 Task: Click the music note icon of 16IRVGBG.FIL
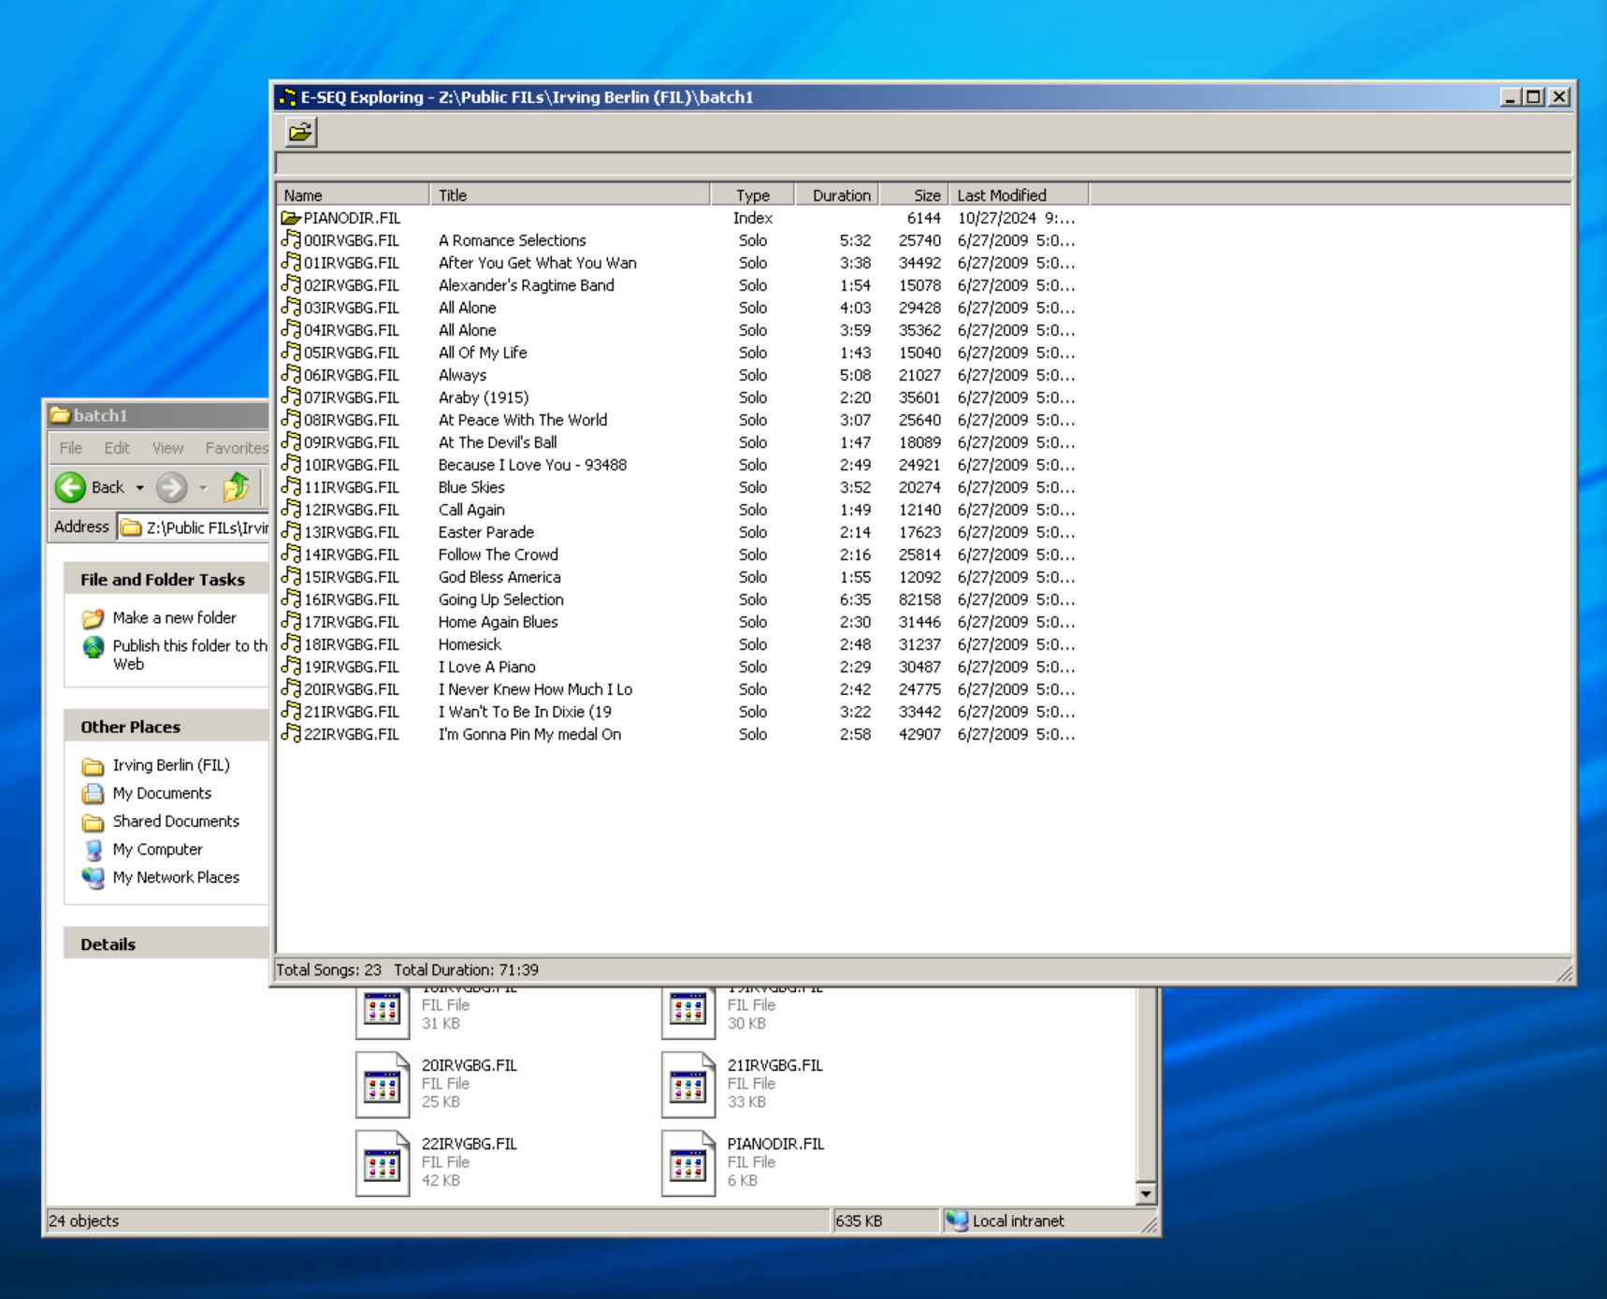click(291, 599)
